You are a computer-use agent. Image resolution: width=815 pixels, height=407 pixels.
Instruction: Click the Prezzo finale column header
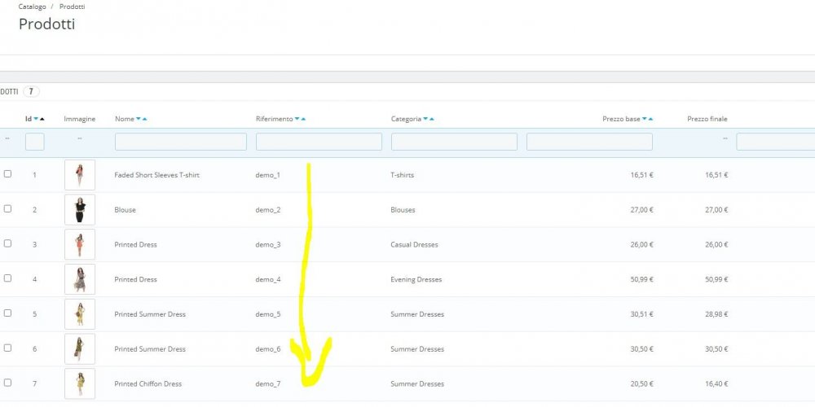point(707,120)
